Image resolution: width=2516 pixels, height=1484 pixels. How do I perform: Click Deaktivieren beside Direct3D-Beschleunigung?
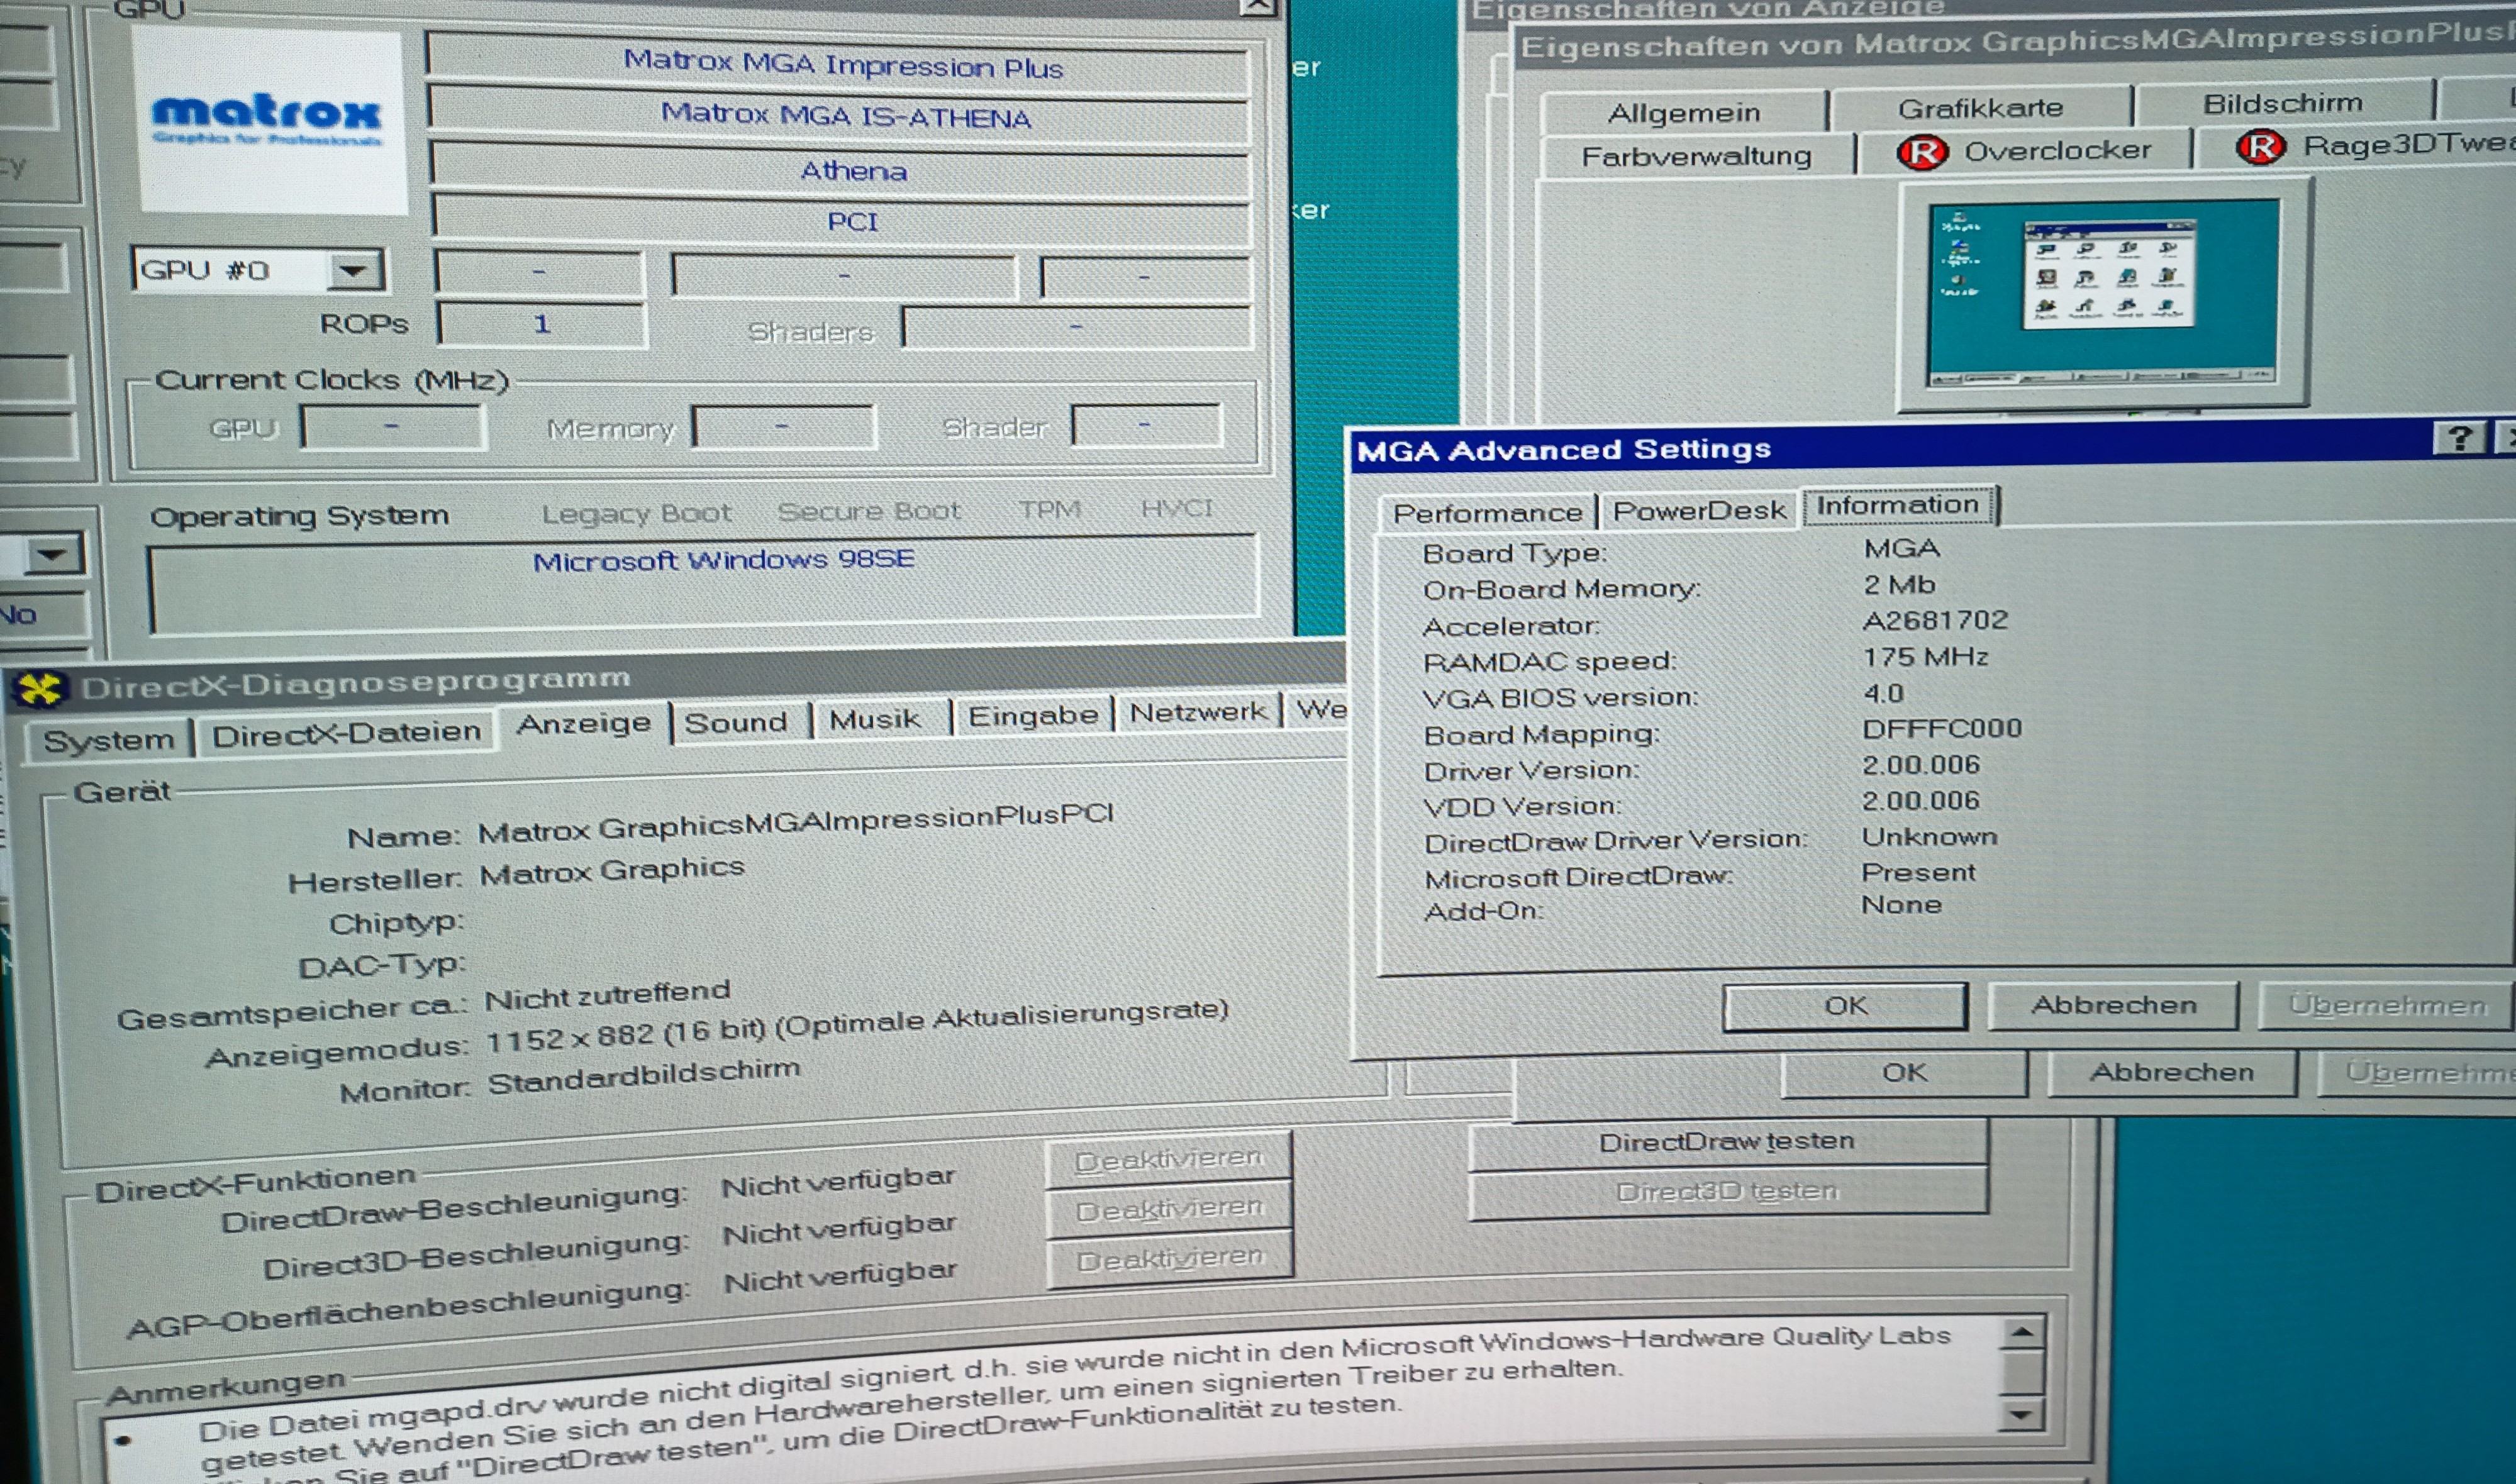pos(1169,1209)
